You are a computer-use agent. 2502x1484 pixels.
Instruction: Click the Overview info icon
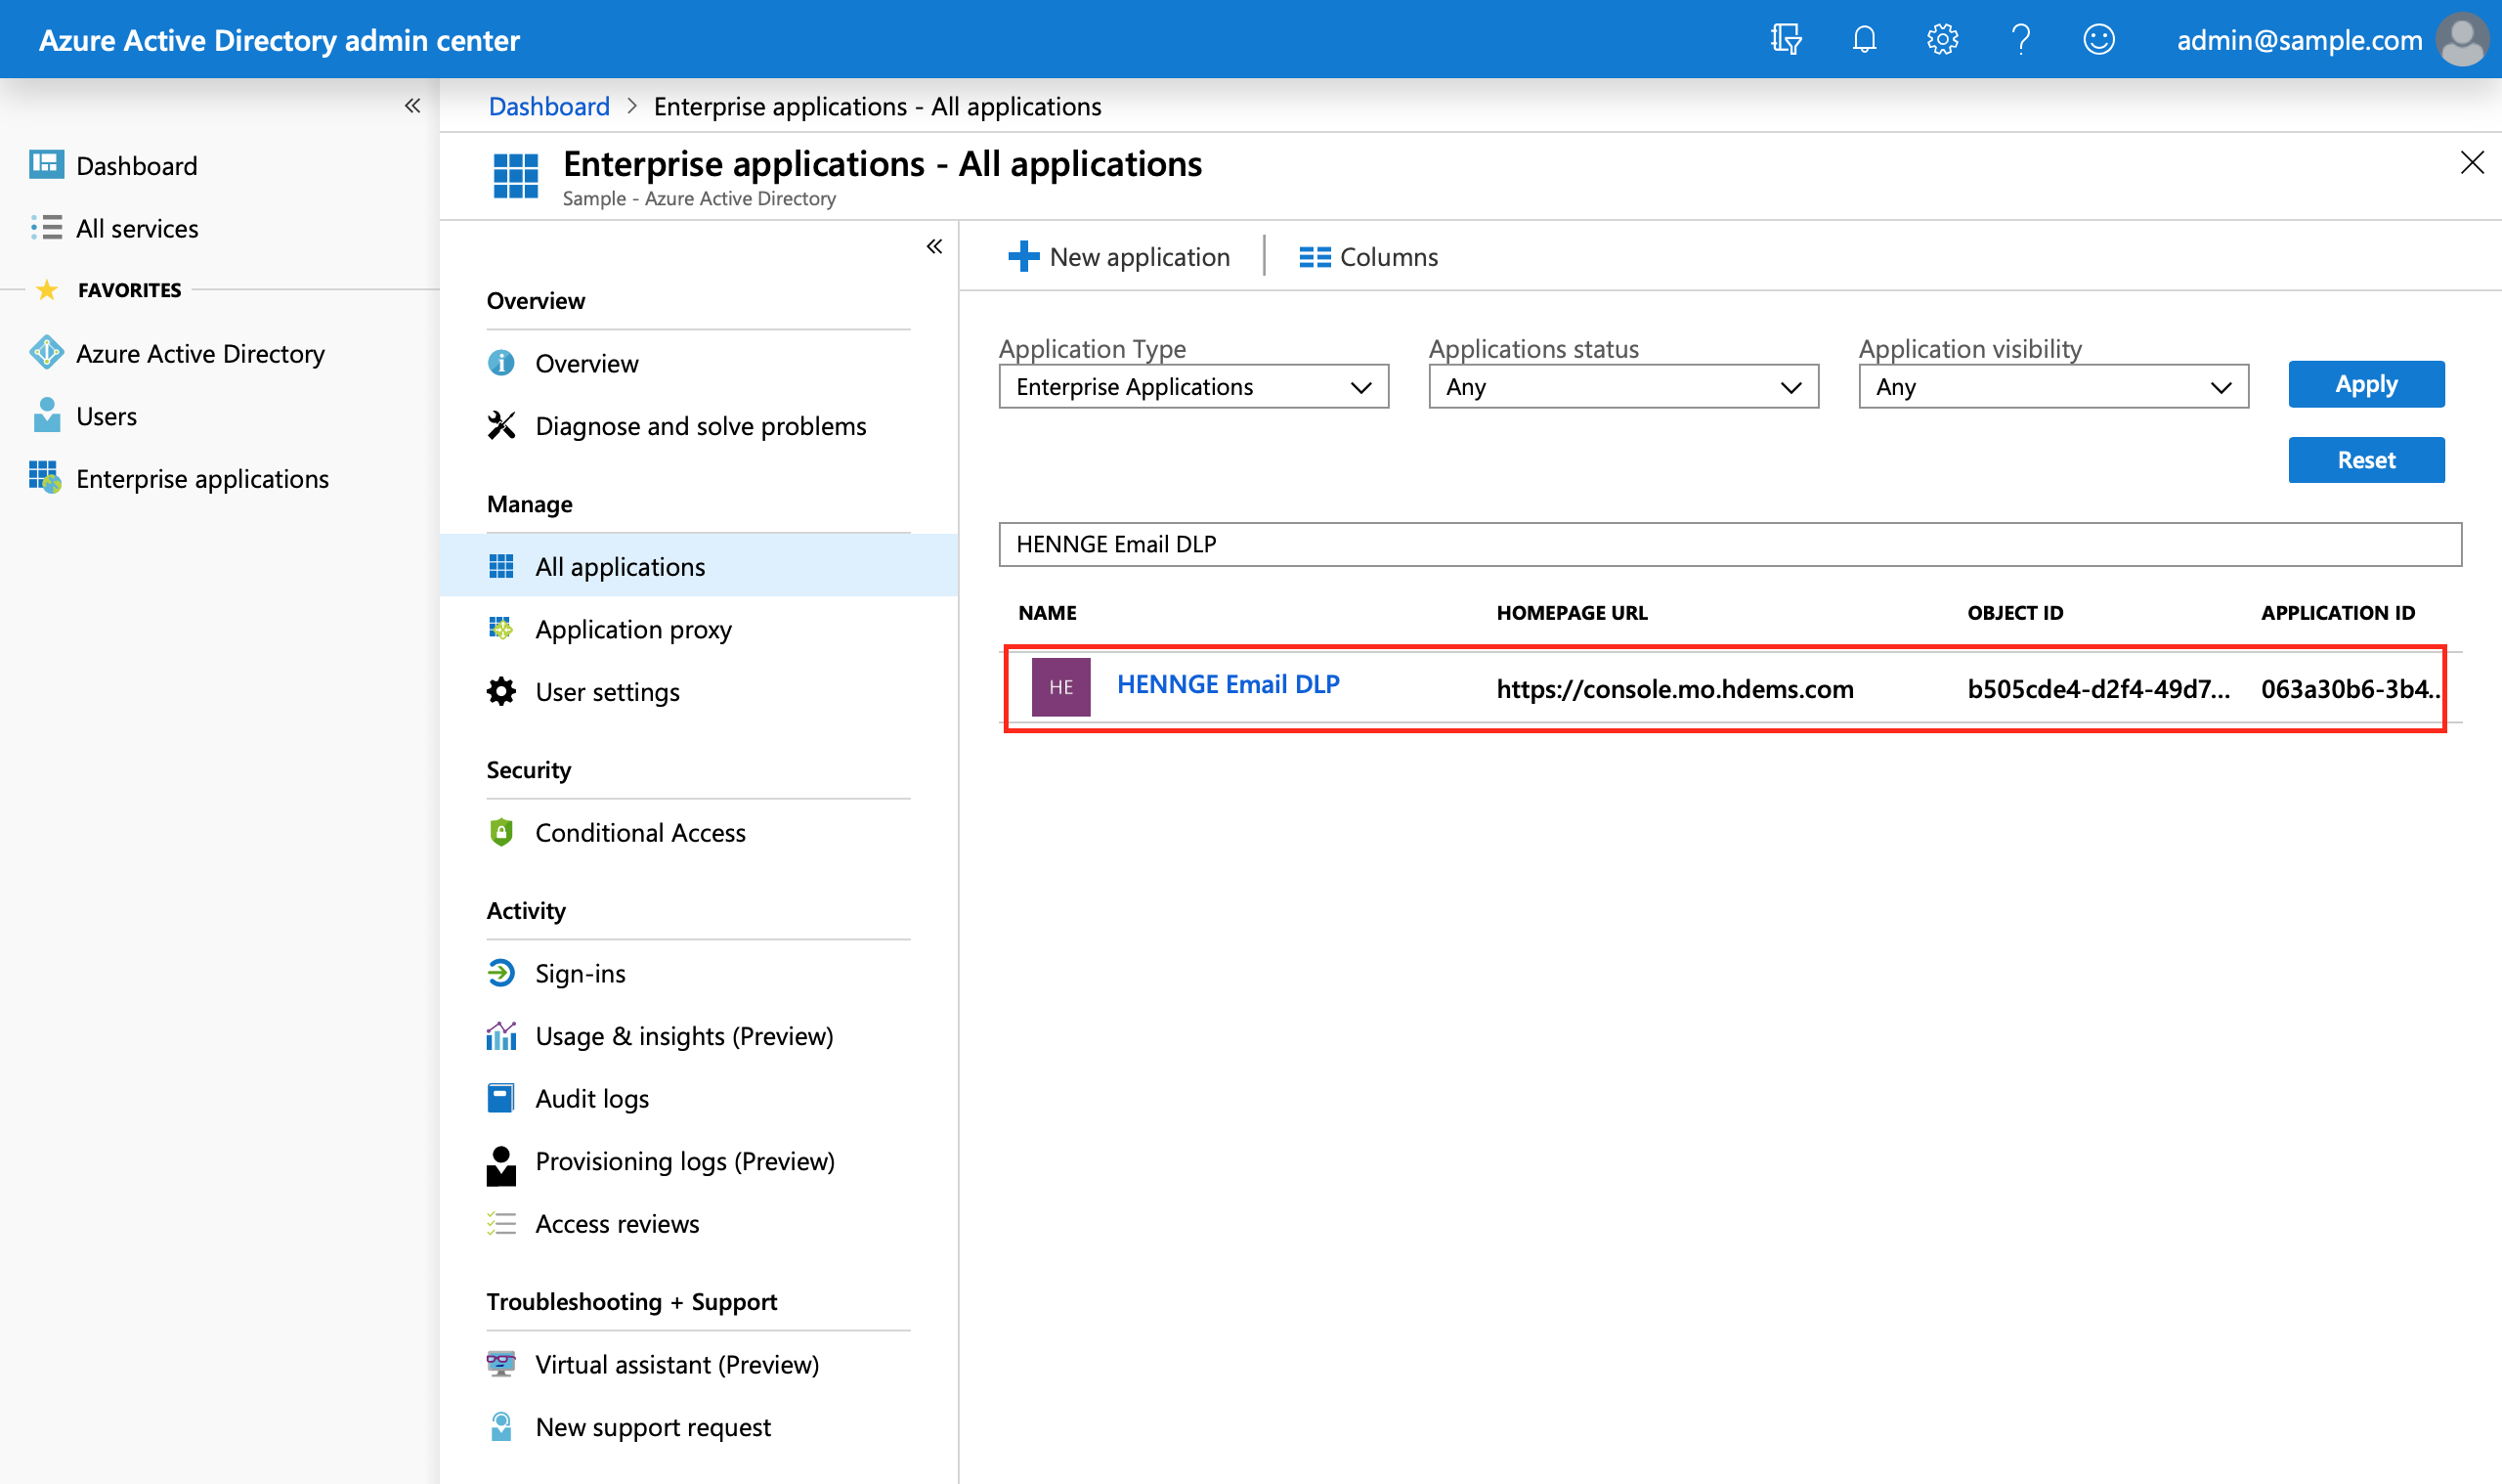click(x=500, y=363)
